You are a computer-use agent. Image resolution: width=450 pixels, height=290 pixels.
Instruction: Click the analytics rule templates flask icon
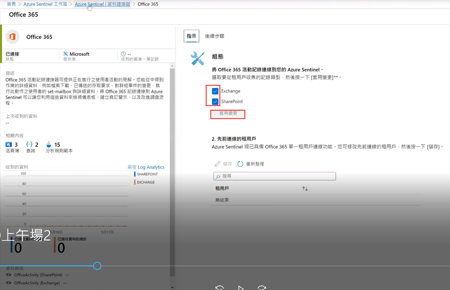49,144
